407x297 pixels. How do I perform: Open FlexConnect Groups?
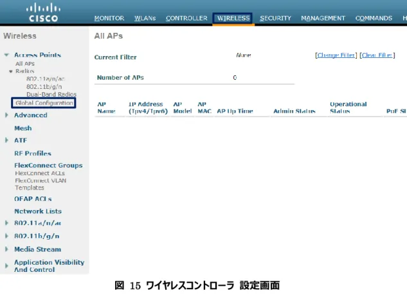48,166
